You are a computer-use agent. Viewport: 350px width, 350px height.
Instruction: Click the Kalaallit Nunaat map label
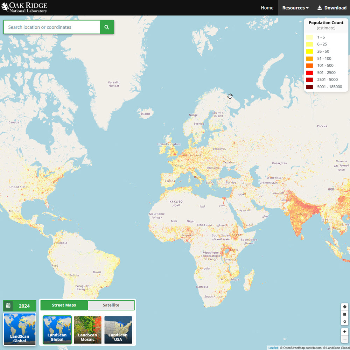click(x=114, y=84)
